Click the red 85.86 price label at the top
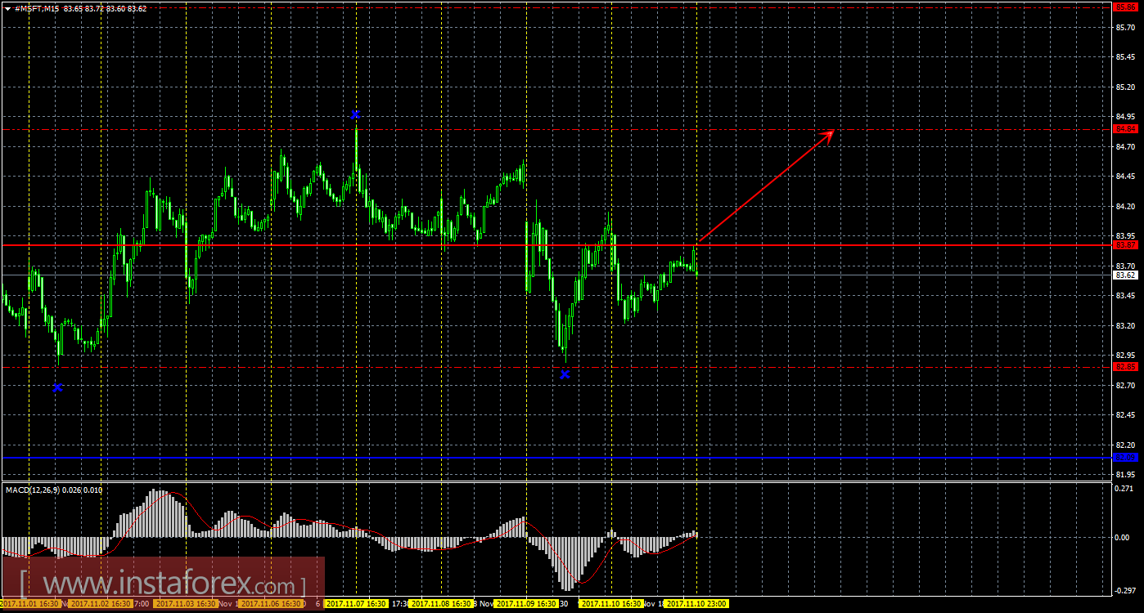 pyautogui.click(x=1126, y=7)
